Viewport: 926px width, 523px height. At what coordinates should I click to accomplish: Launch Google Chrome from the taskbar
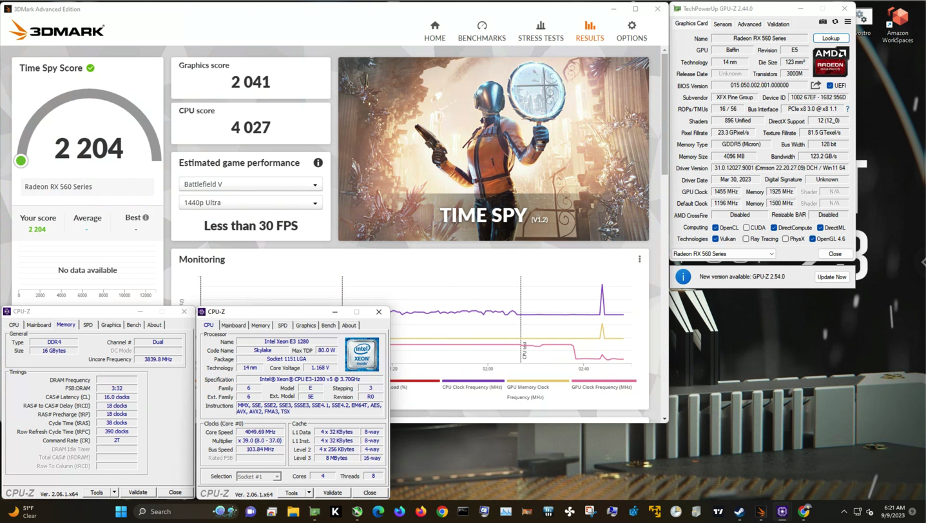click(442, 511)
